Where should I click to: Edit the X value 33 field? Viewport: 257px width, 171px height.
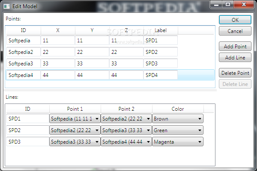coord(58,63)
